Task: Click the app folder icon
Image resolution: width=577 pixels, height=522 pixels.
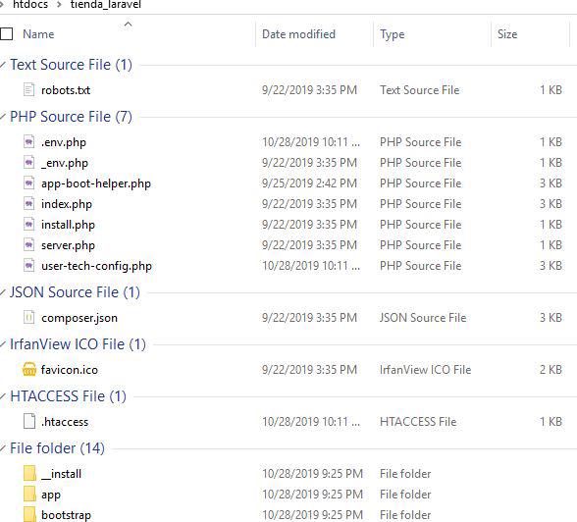Action: [x=29, y=494]
